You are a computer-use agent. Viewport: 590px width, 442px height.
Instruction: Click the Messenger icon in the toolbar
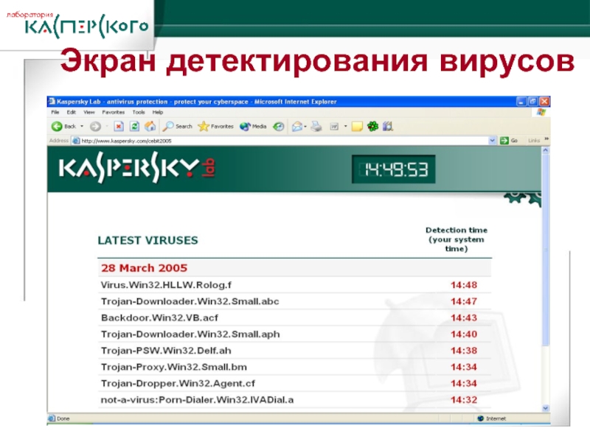(x=388, y=127)
